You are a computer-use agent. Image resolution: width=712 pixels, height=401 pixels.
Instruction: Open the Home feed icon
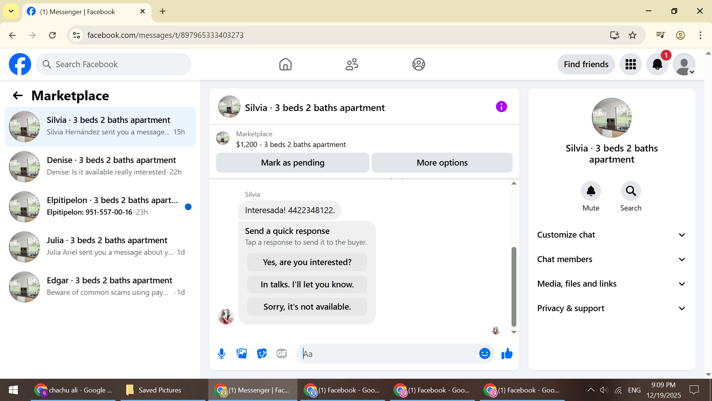coord(285,64)
